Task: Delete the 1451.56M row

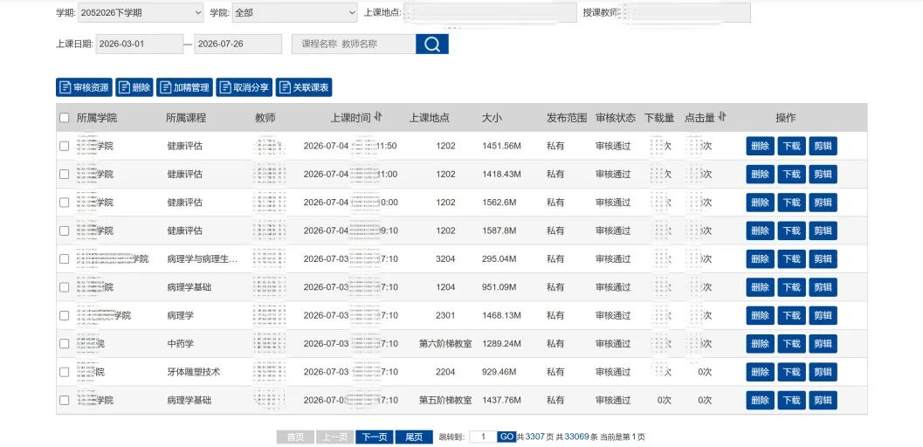Action: 760,146
